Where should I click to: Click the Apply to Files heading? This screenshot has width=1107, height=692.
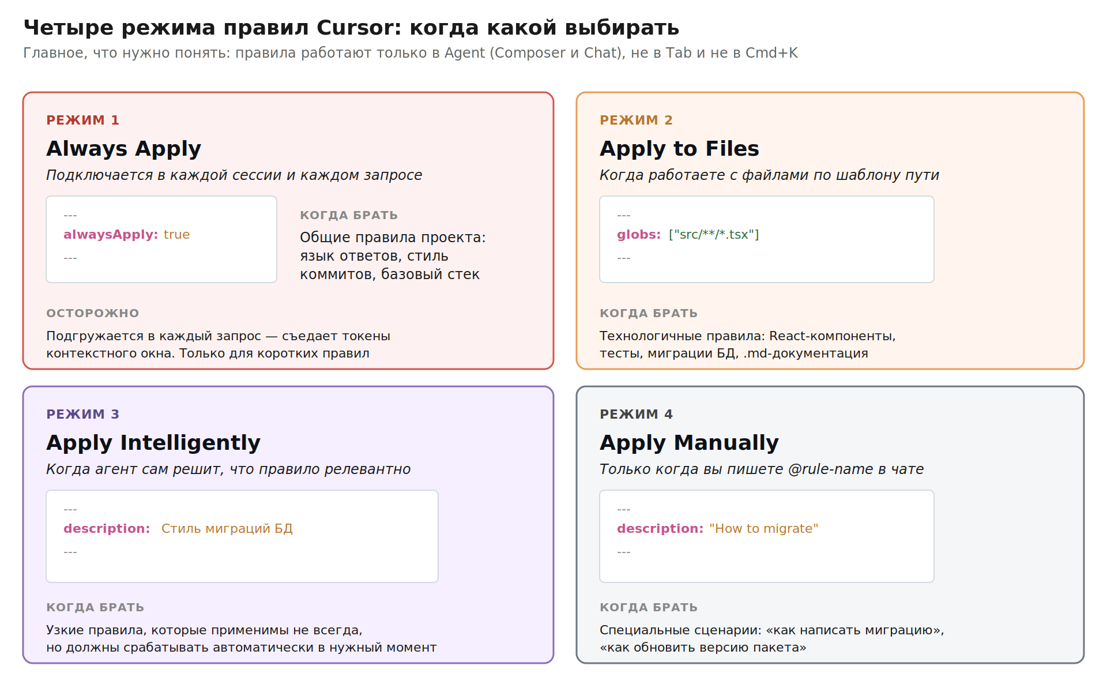(x=679, y=149)
